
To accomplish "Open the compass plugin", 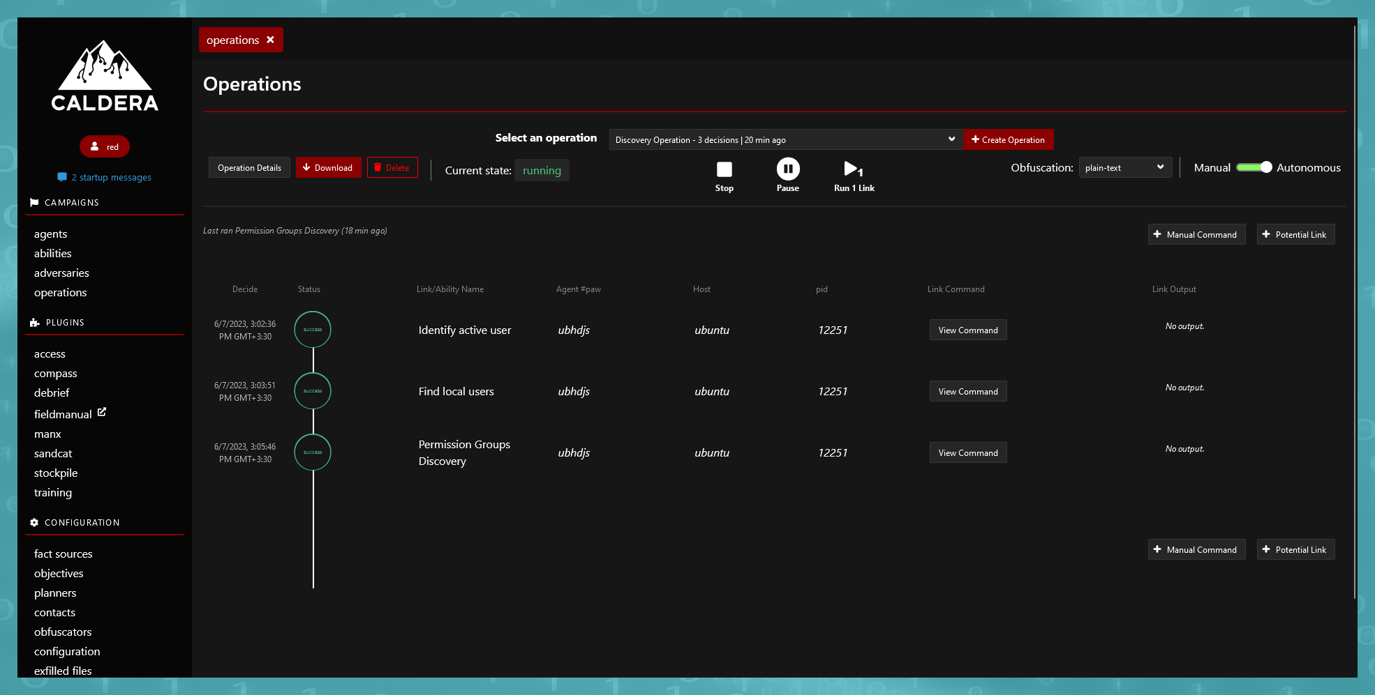I will pos(55,373).
